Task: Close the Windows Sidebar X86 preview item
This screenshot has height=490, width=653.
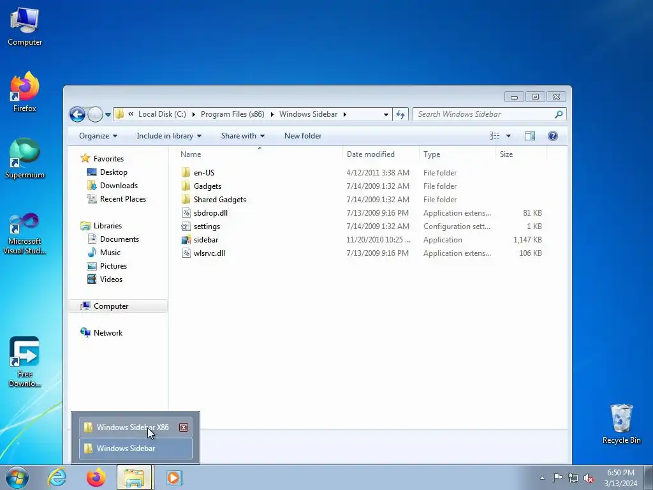Action: (x=183, y=427)
